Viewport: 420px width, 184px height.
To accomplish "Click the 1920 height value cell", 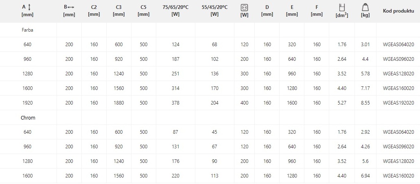I will (x=27, y=103).
